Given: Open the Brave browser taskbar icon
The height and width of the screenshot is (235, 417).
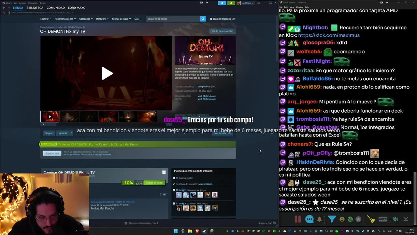Looking at the screenshot, I should point(197,231).
